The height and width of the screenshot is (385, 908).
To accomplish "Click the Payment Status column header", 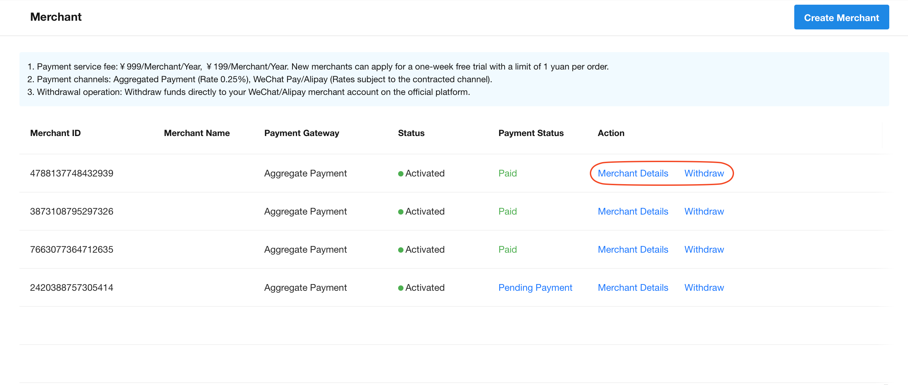I will point(531,133).
